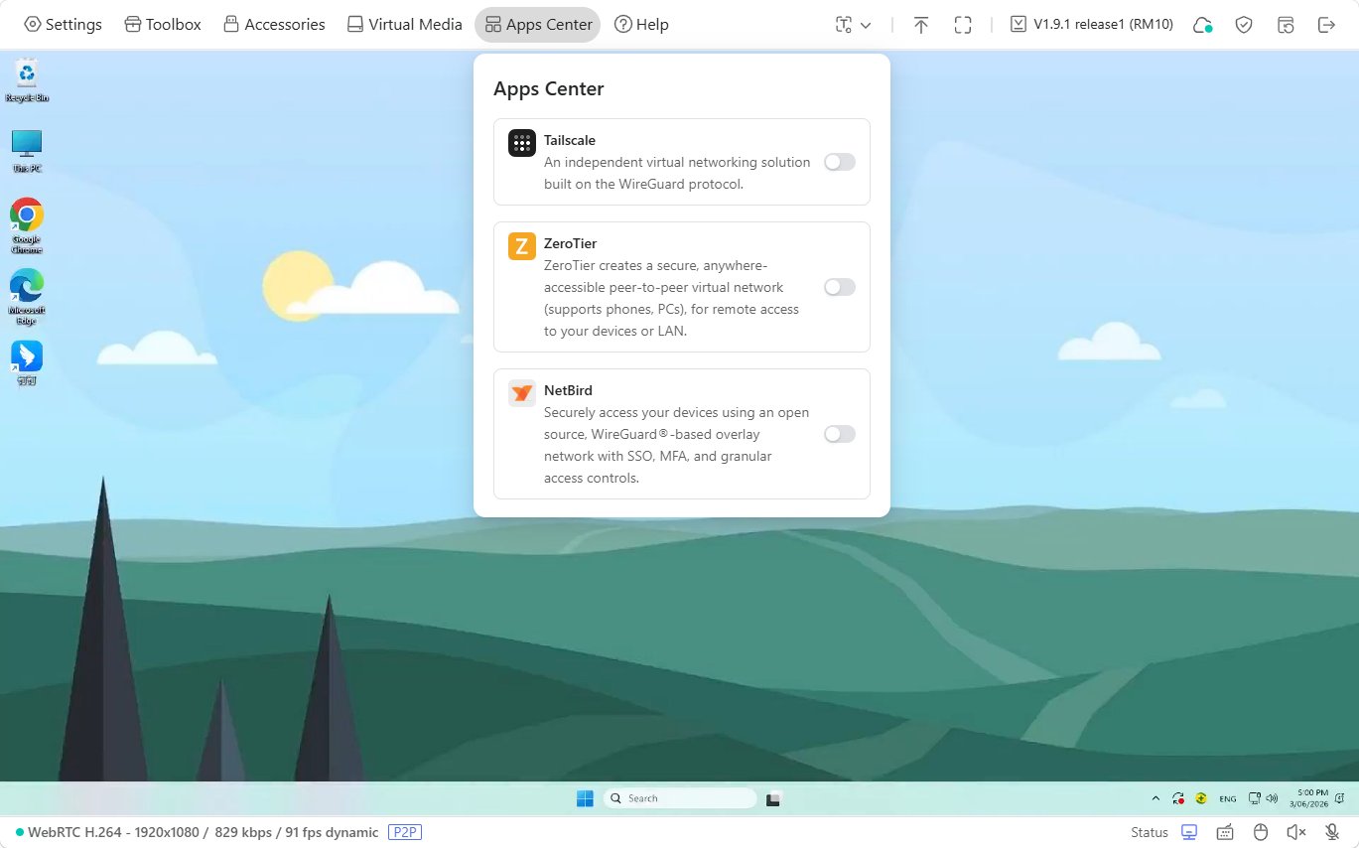Viewport: 1359px width, 848px height.
Task: Turn on the ZeroTier toggle
Action: [x=840, y=287]
